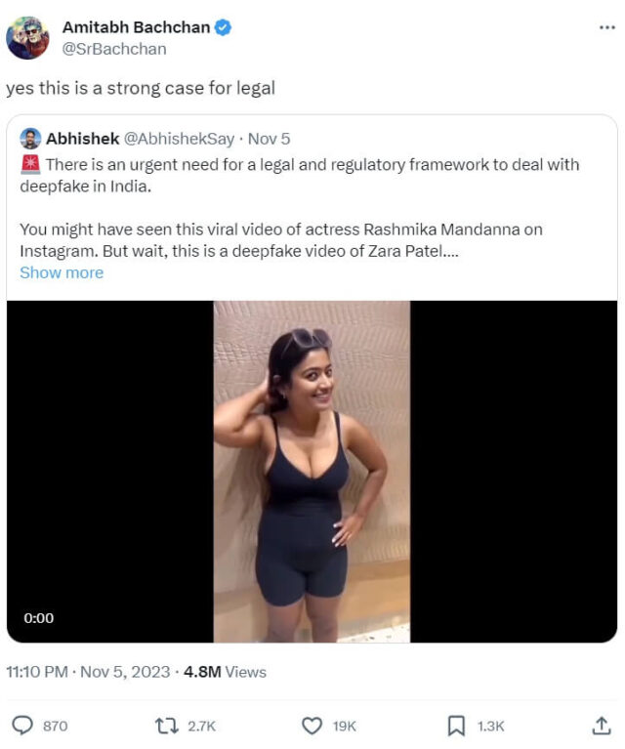Click the blue verified badge
625x749 pixels.
pyautogui.click(x=224, y=27)
